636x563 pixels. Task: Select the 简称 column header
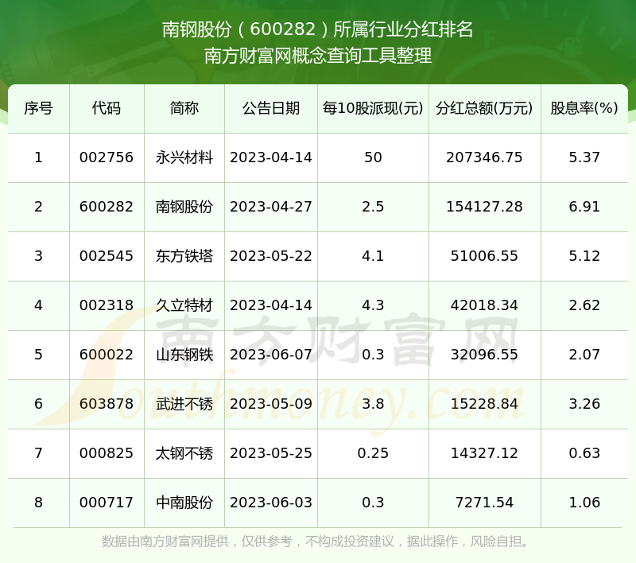[x=184, y=108]
